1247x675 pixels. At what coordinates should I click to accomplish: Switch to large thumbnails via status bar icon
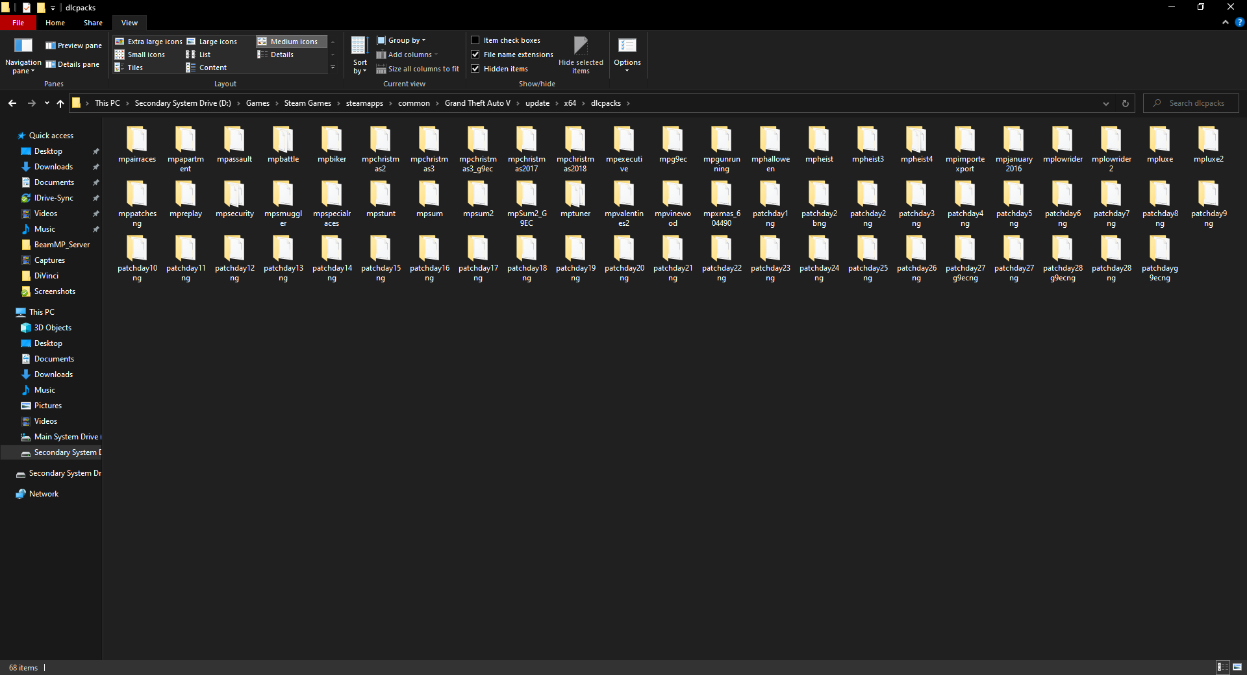coord(1237,667)
